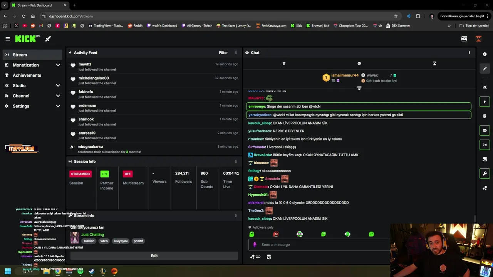Image resolution: width=493 pixels, height=277 pixels.
Task: Click the hourglass icon in chat header
Action: pos(434,63)
